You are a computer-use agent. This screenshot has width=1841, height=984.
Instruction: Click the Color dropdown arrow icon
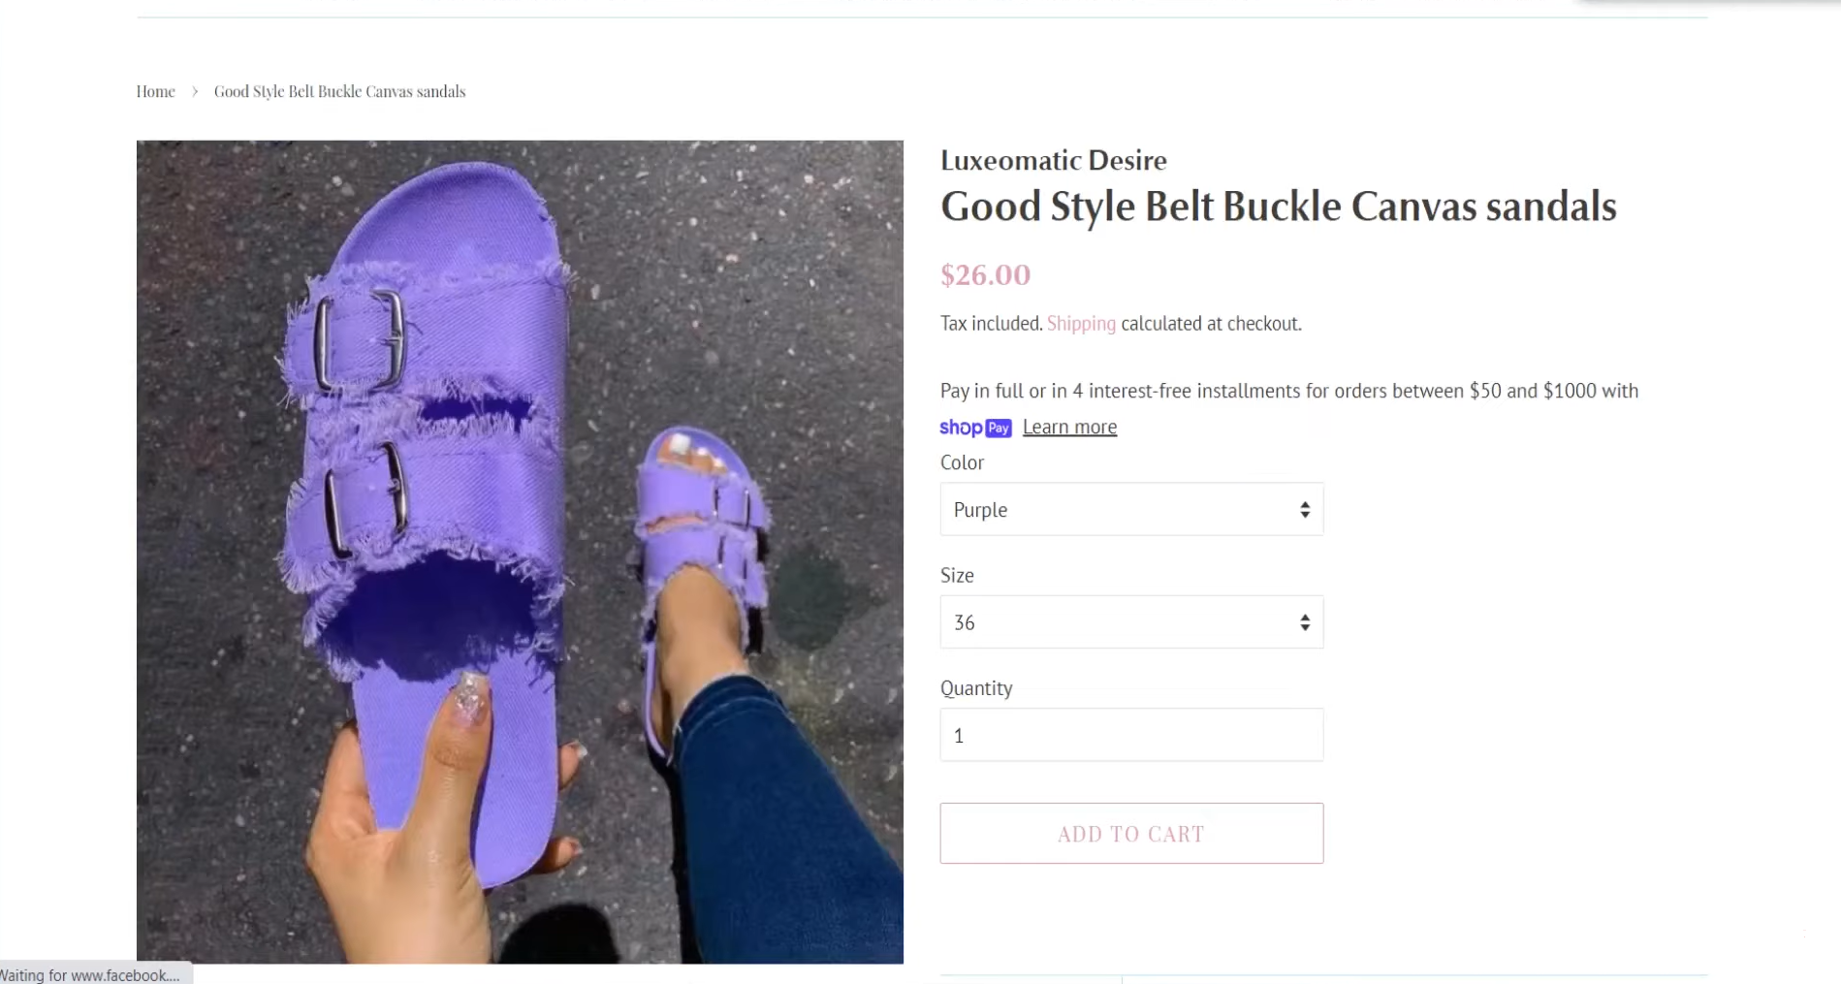click(x=1305, y=510)
